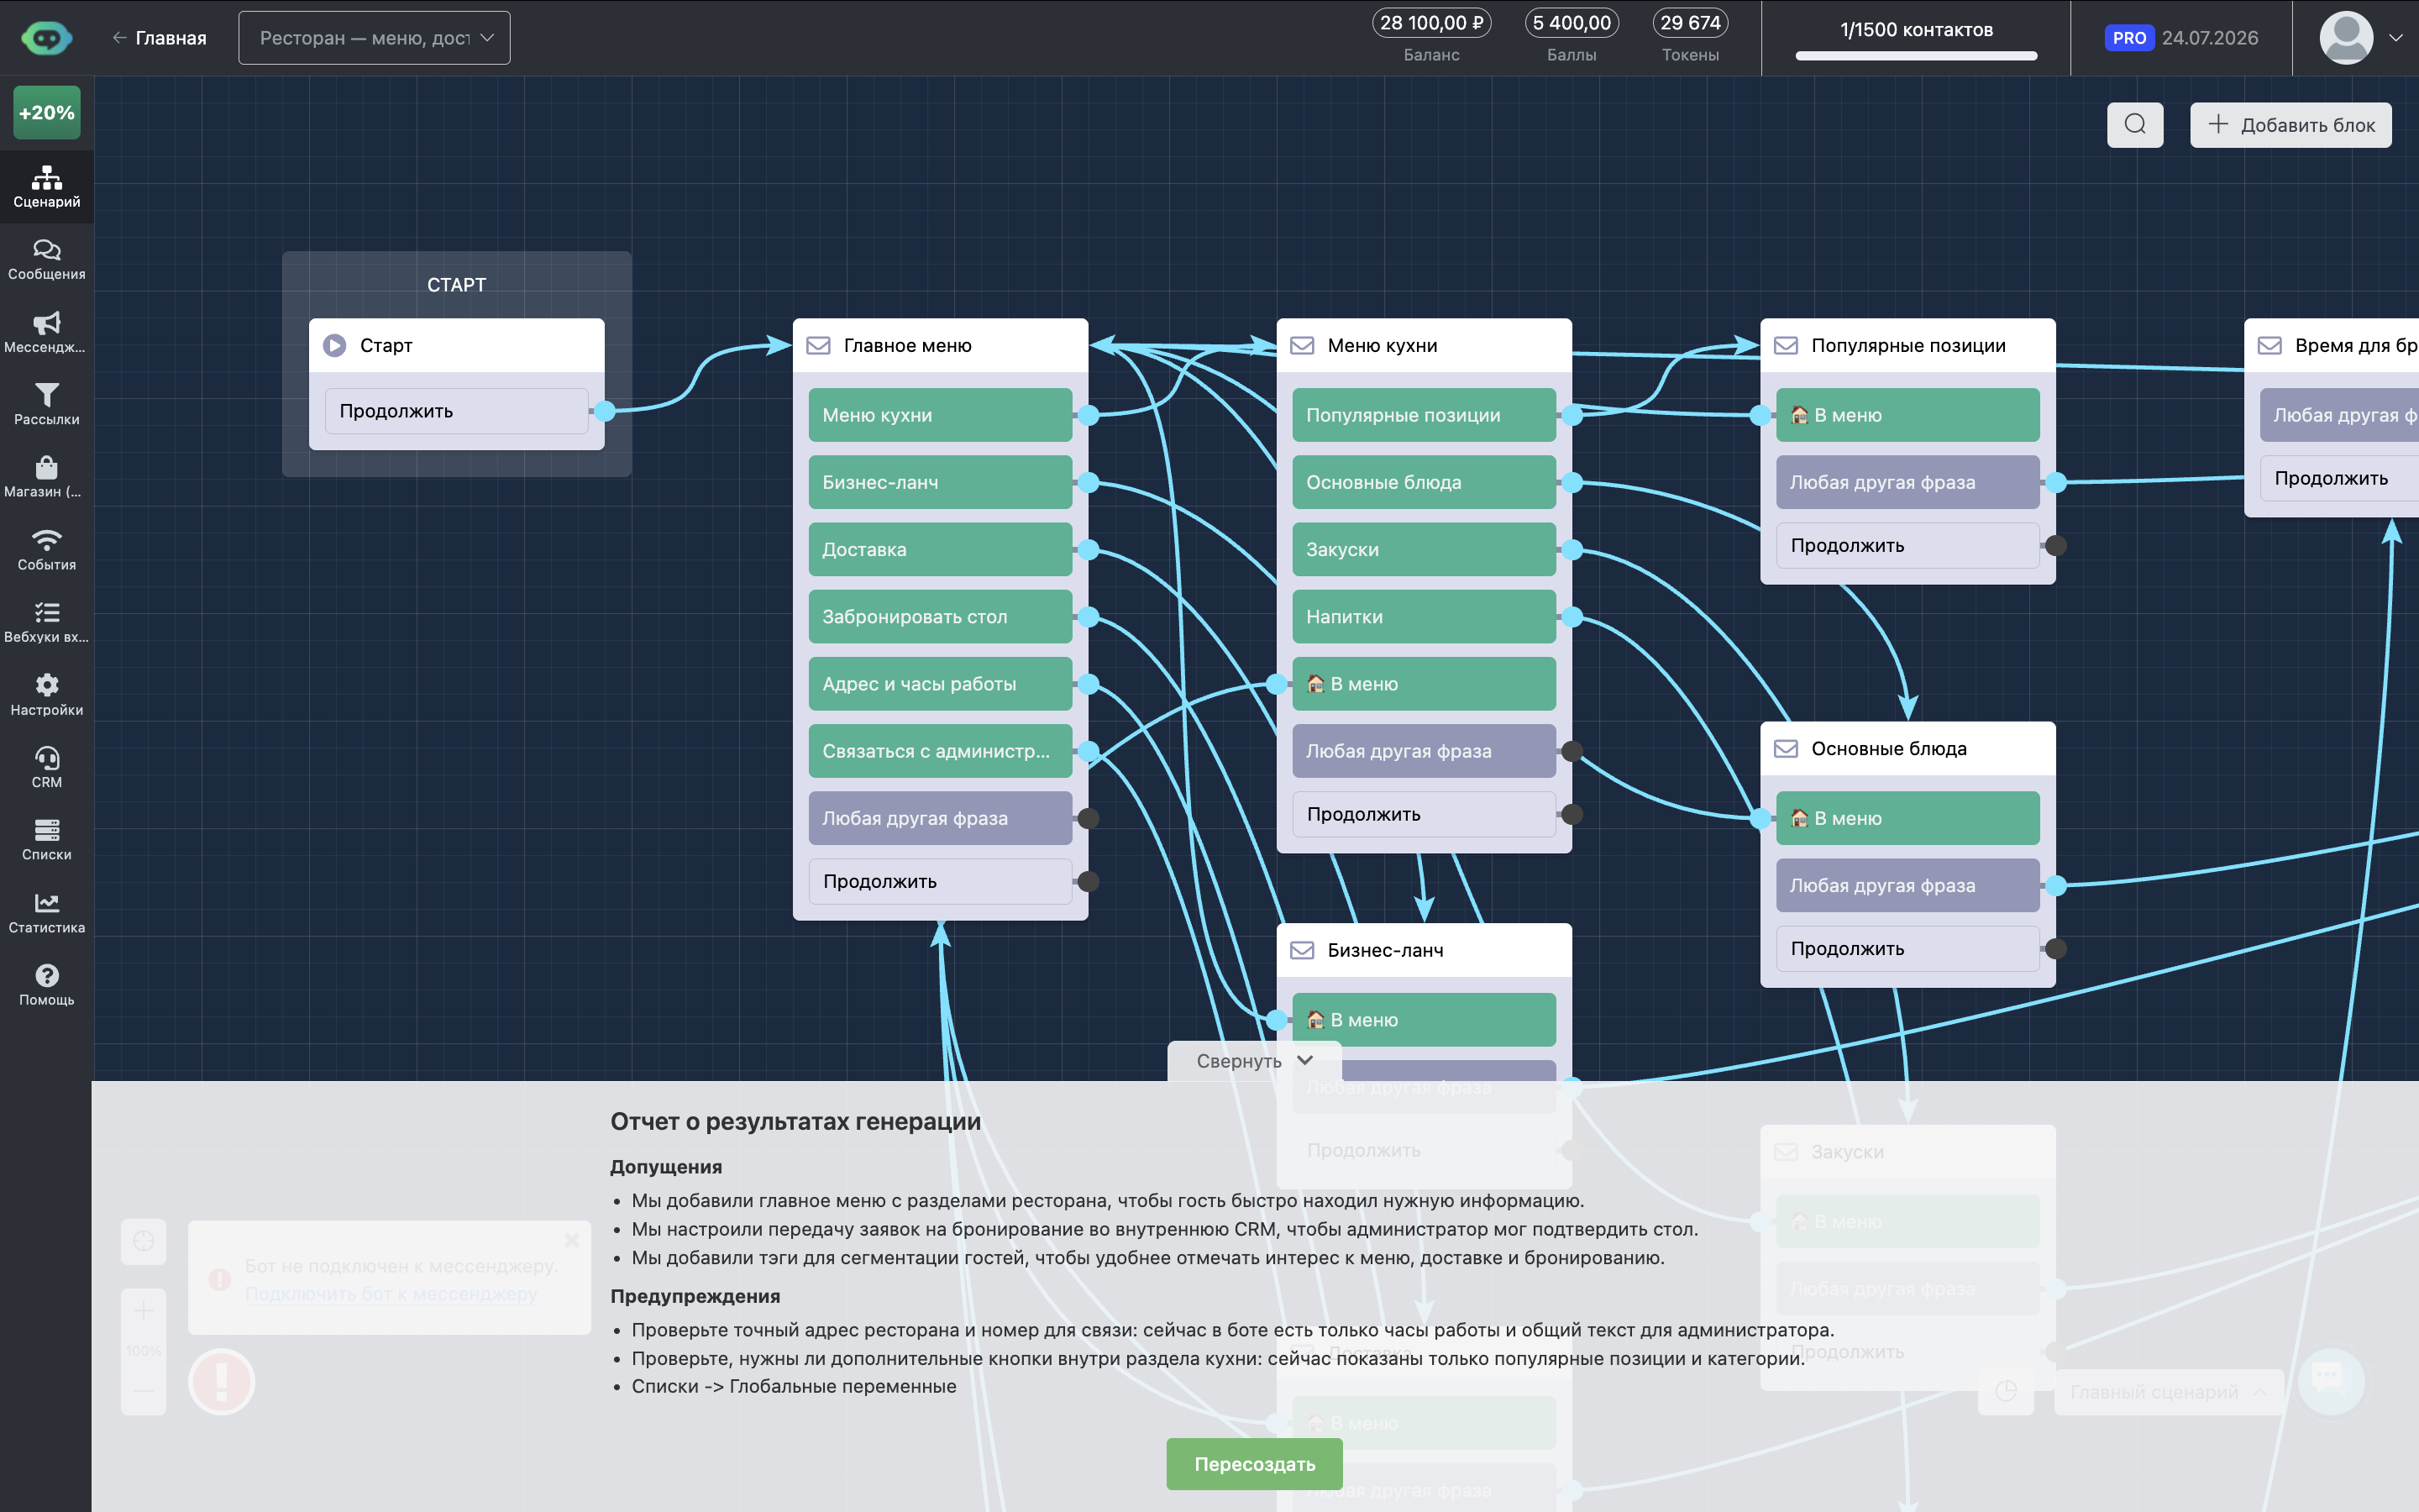Click the Главное меню block title
Image resolution: width=2419 pixels, height=1512 pixels.
point(908,346)
